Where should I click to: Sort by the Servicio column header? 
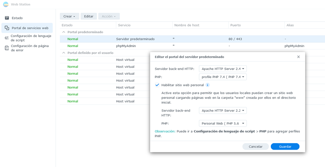144,25
